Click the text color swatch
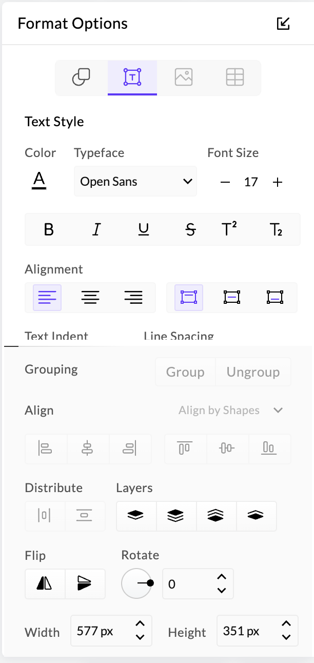This screenshot has height=663, width=314. pyautogui.click(x=40, y=181)
